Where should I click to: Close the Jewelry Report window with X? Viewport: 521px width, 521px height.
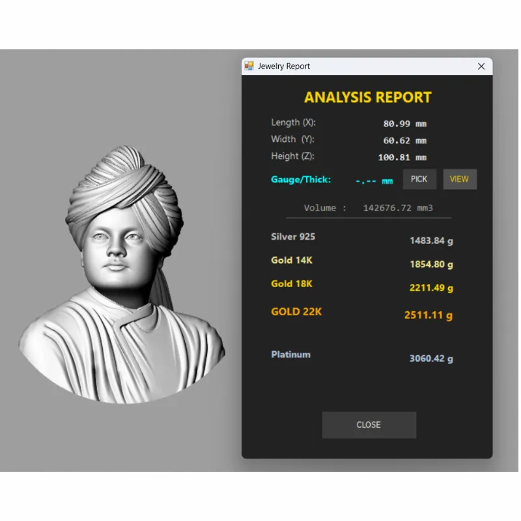coord(481,66)
